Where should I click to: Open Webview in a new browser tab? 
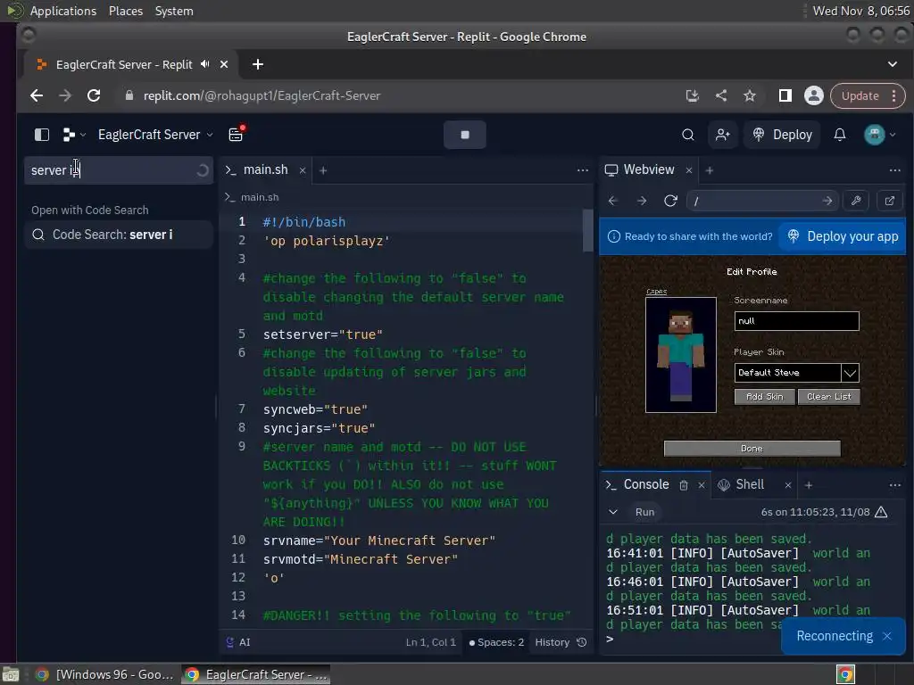click(890, 201)
